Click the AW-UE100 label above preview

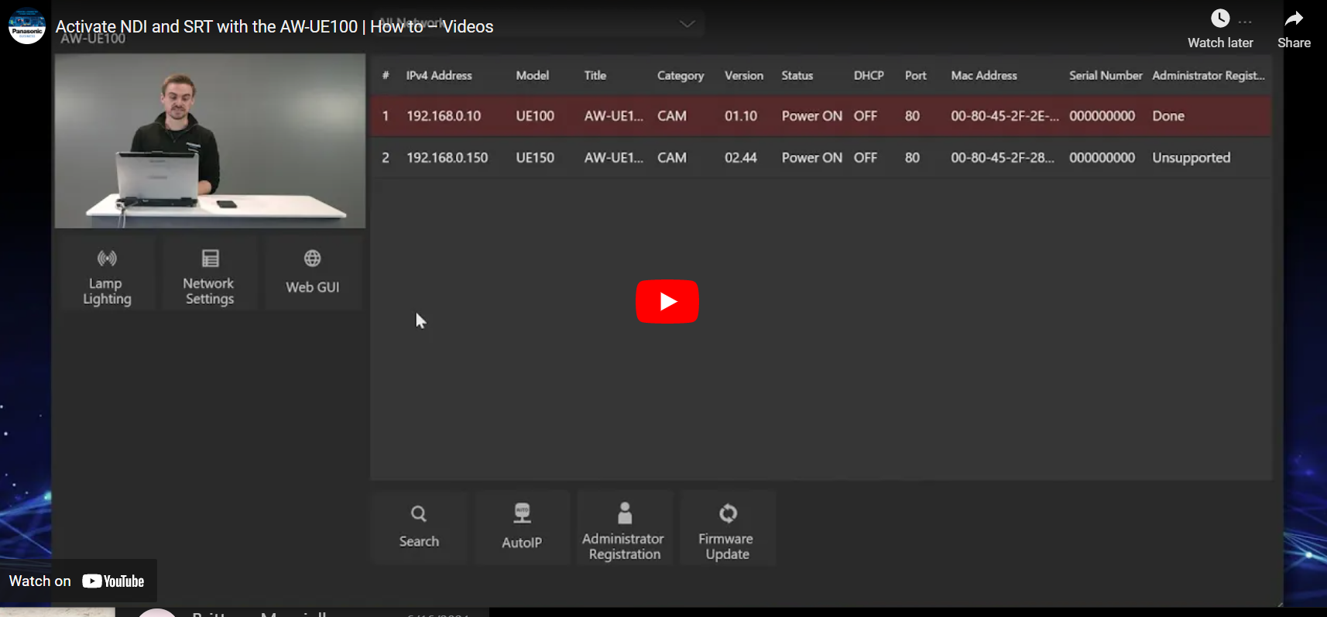point(92,39)
